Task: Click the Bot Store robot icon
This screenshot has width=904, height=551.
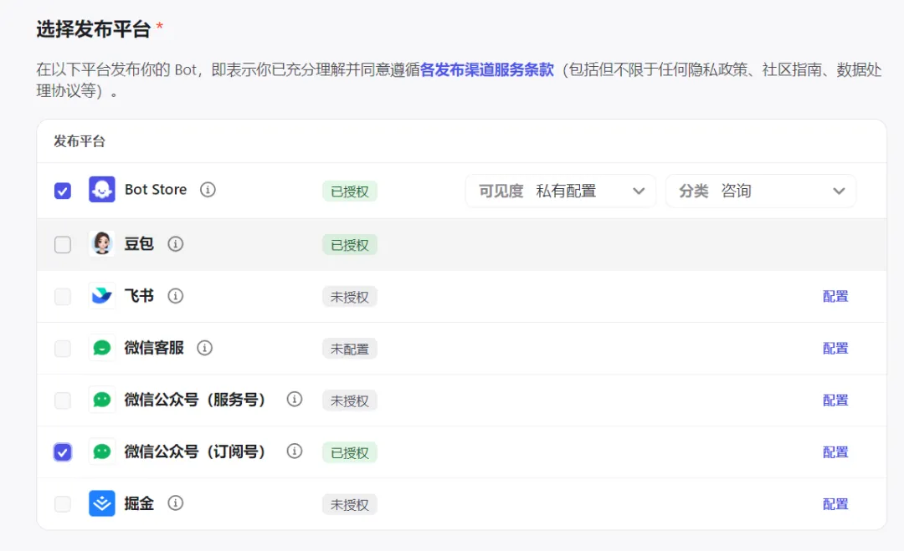Action: [102, 190]
